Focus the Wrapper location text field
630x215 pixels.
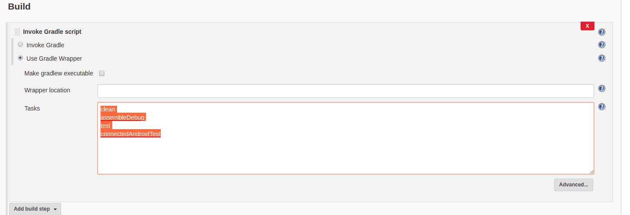coord(345,91)
